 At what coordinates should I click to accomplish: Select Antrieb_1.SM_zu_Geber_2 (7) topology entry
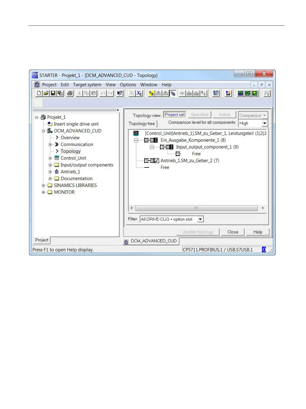pyautogui.click(x=190, y=161)
